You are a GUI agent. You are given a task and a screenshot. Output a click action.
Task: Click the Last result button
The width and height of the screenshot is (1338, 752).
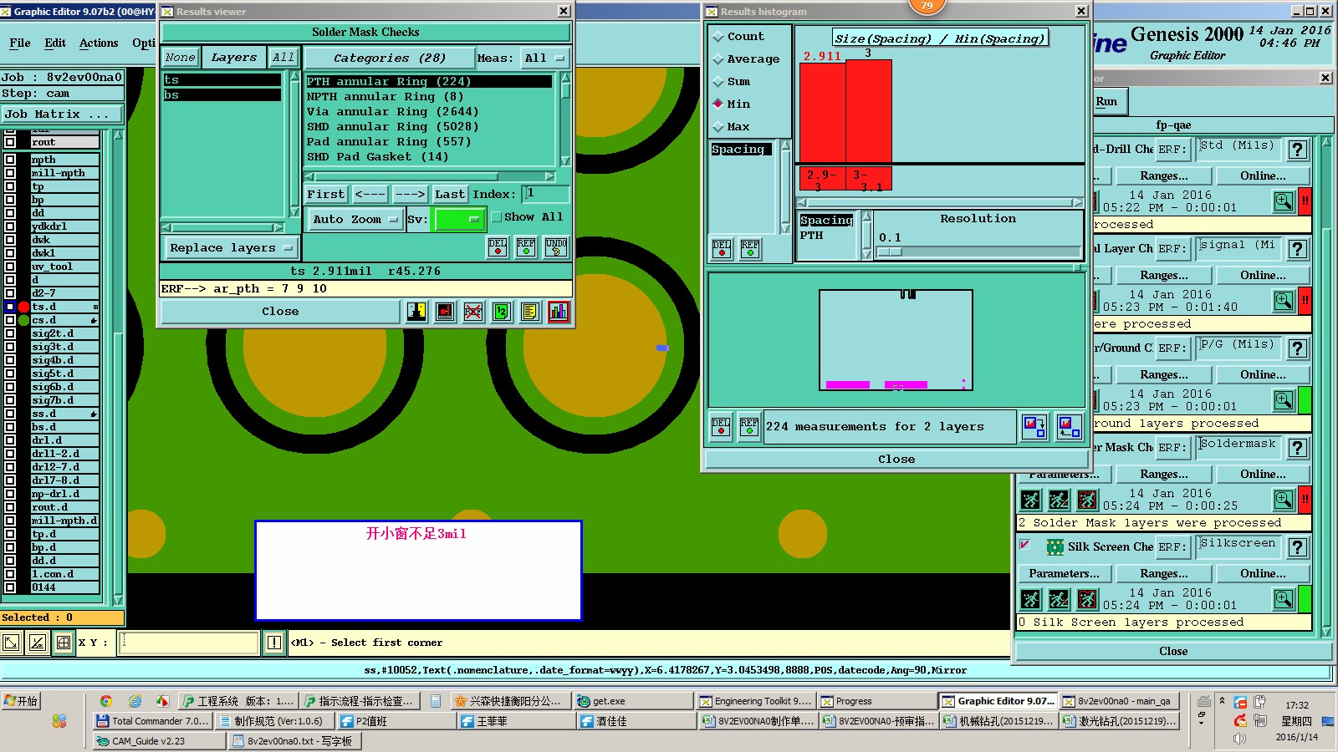click(450, 195)
